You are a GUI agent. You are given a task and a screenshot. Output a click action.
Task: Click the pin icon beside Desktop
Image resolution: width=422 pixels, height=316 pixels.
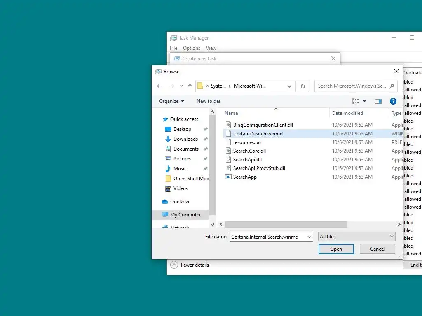(205, 129)
